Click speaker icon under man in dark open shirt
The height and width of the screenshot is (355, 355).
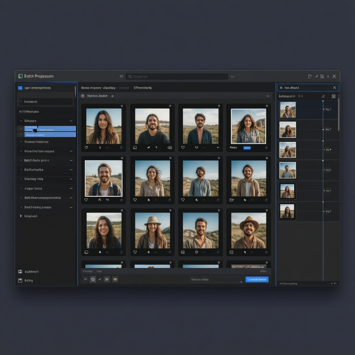click(218, 148)
